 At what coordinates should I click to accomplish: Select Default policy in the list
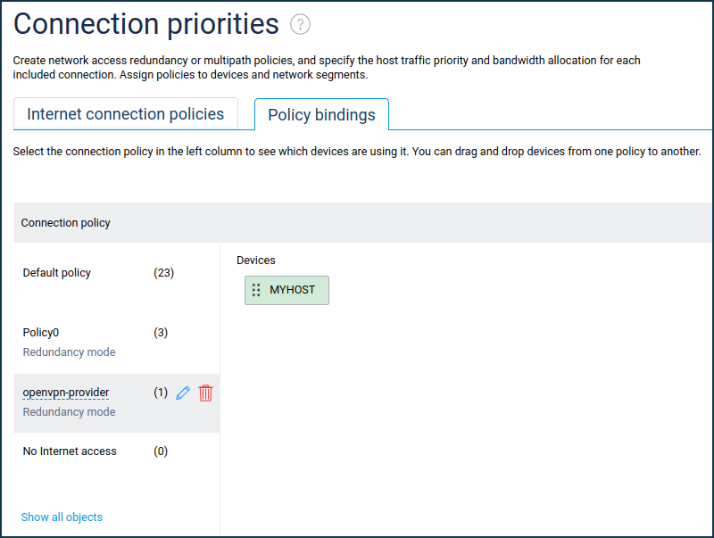tap(57, 273)
